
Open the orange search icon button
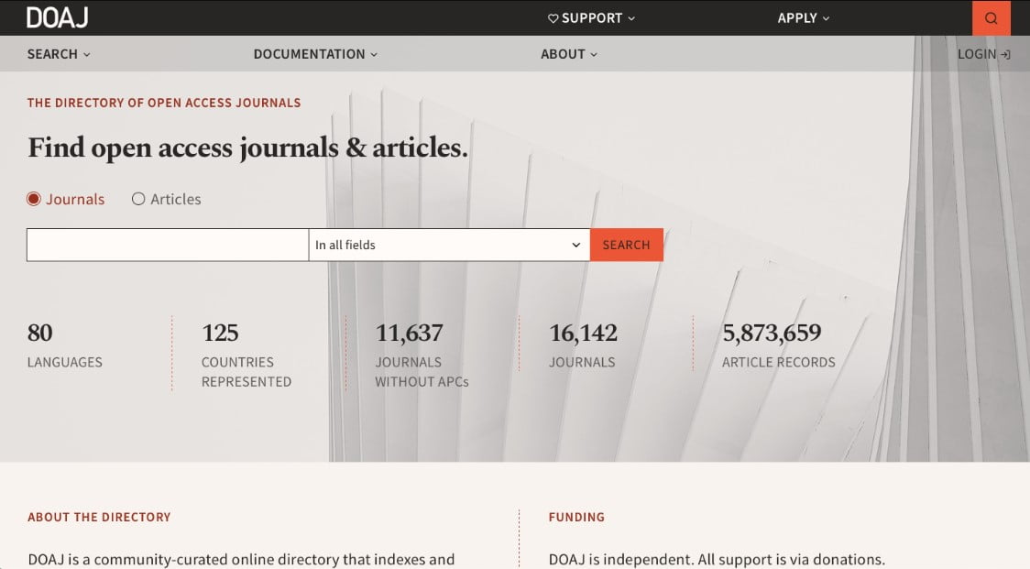[991, 18]
